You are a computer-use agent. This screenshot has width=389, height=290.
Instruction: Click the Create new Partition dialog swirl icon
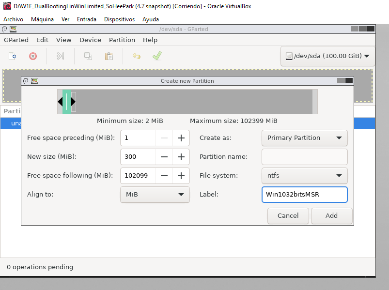pyautogui.click(x=26, y=81)
